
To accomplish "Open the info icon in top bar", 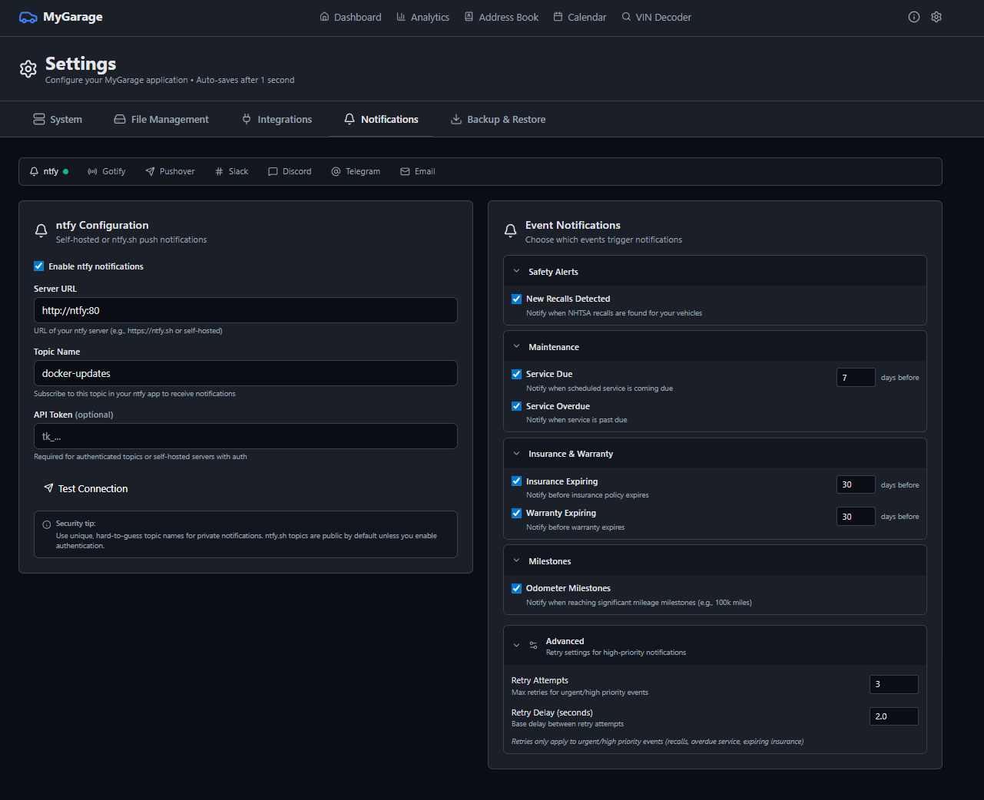I will tap(913, 17).
